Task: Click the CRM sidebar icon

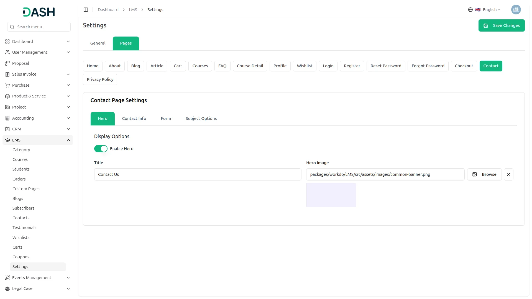Action: 7,129
